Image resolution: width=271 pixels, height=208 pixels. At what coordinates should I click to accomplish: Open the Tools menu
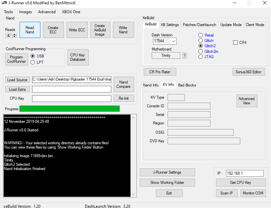9,12
